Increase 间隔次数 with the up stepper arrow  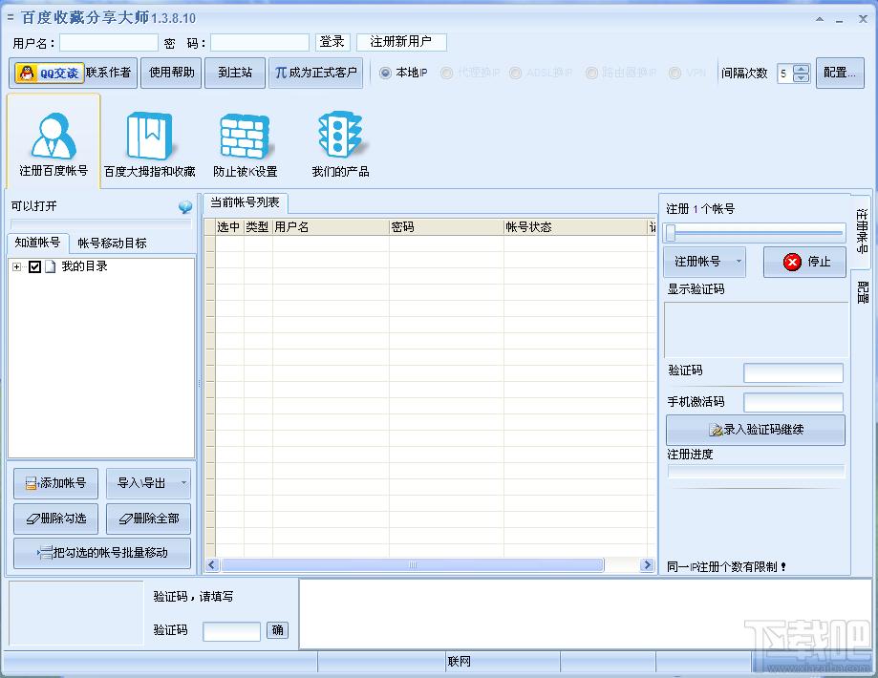coord(802,68)
